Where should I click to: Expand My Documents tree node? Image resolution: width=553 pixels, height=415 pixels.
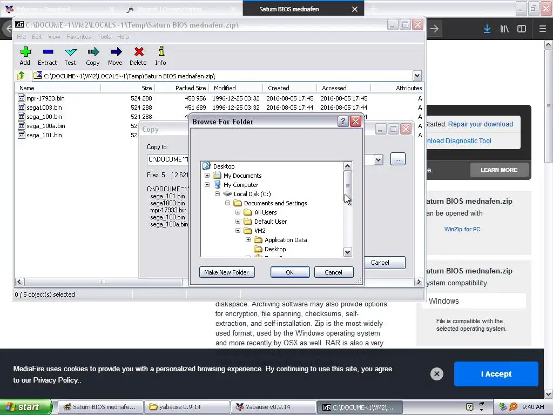207,176
